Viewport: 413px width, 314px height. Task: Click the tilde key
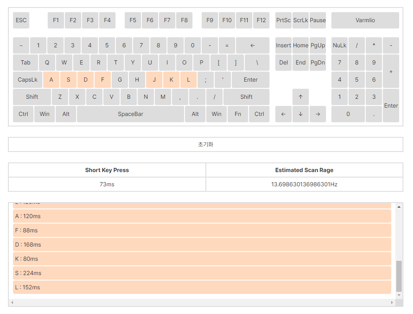click(x=21, y=45)
